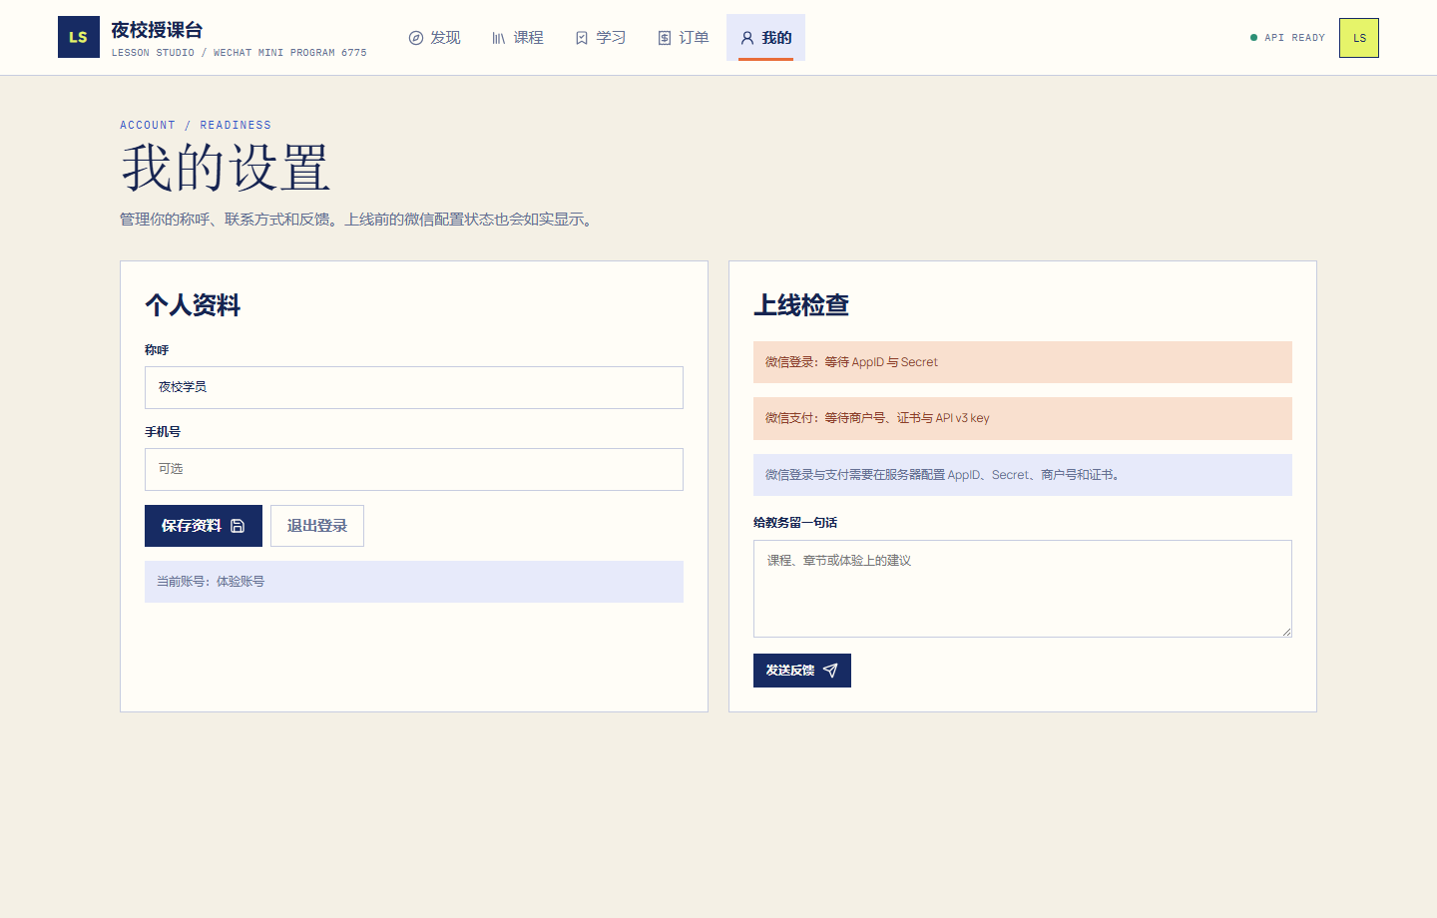The width and height of the screenshot is (1437, 918).
Task: Open the 发现 nav tab
Action: 434,38
